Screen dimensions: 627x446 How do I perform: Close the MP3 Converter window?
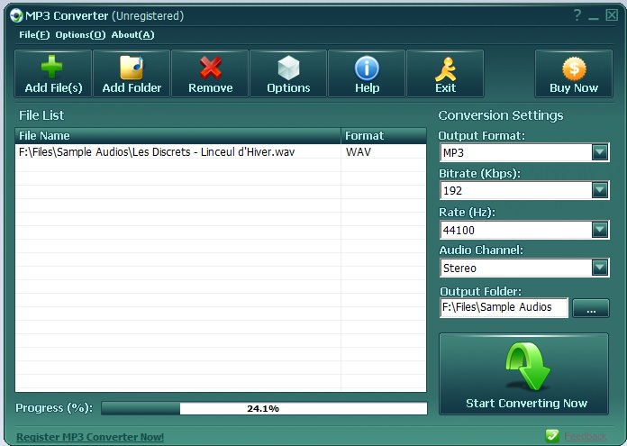click(x=612, y=15)
